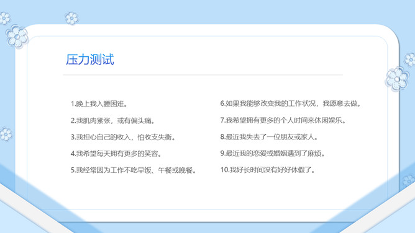
Task: Click the small flower at upper right edge
Action: 410,59
